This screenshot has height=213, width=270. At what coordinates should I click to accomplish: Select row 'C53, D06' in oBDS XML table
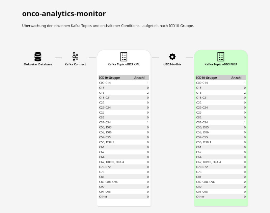124,132
